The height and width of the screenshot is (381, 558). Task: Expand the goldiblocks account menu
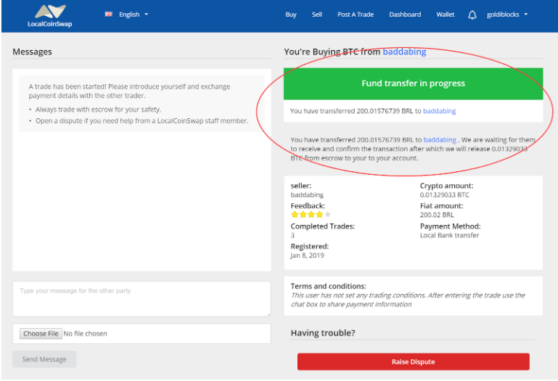507,15
